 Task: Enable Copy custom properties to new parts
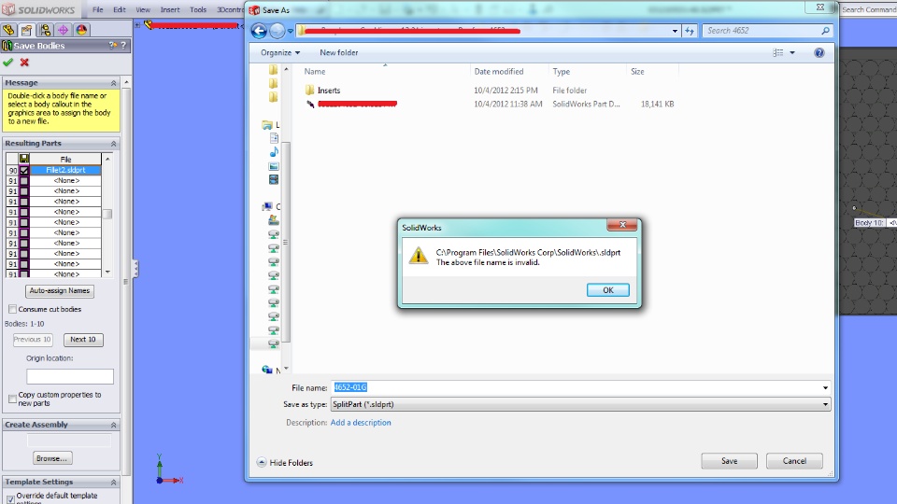coord(12,399)
